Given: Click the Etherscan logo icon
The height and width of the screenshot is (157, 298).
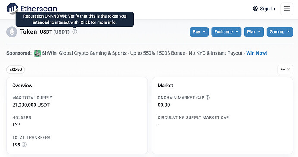Looking at the screenshot, I should coord(13,9).
